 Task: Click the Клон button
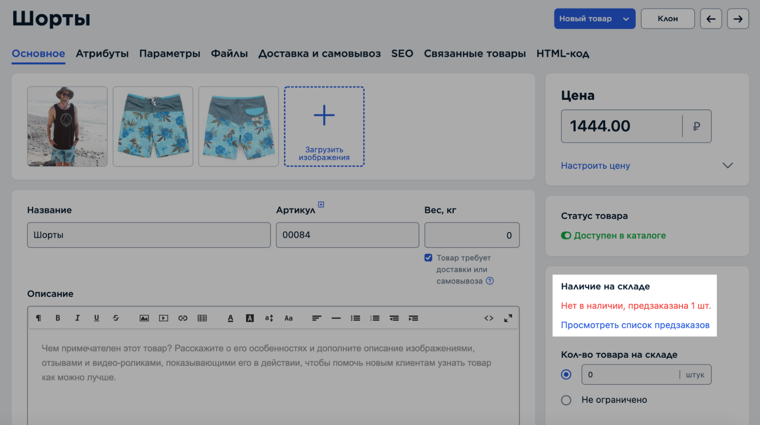(668, 19)
